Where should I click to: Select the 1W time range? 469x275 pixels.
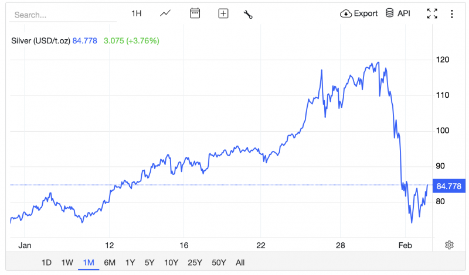click(x=67, y=263)
